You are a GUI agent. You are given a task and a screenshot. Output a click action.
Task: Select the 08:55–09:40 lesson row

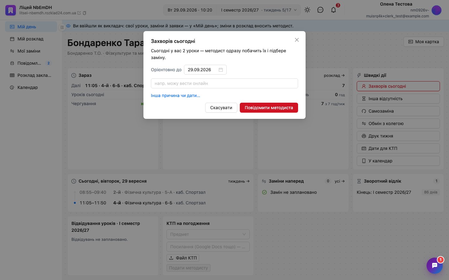coord(161,192)
